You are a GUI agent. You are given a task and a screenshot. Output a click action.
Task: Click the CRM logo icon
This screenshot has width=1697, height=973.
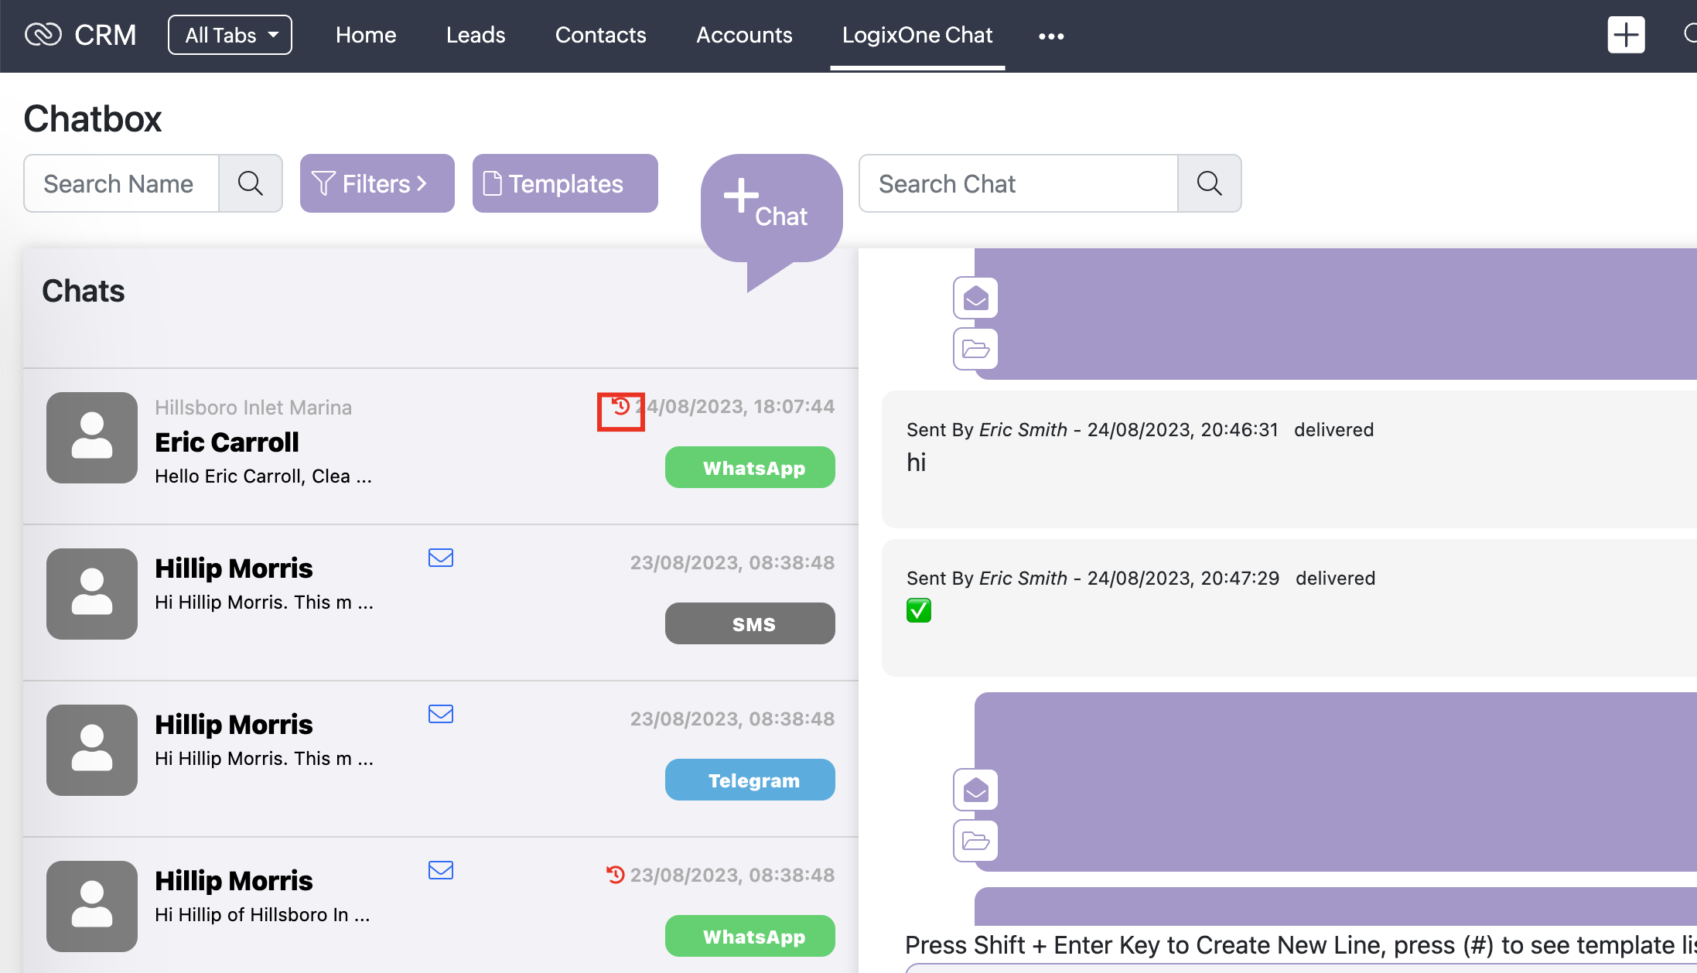[43, 35]
